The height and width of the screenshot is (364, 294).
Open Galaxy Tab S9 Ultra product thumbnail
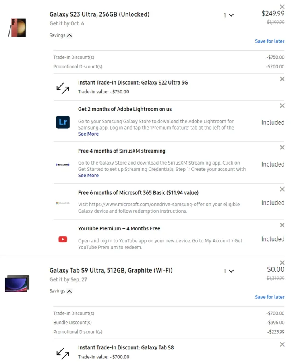(x=17, y=283)
